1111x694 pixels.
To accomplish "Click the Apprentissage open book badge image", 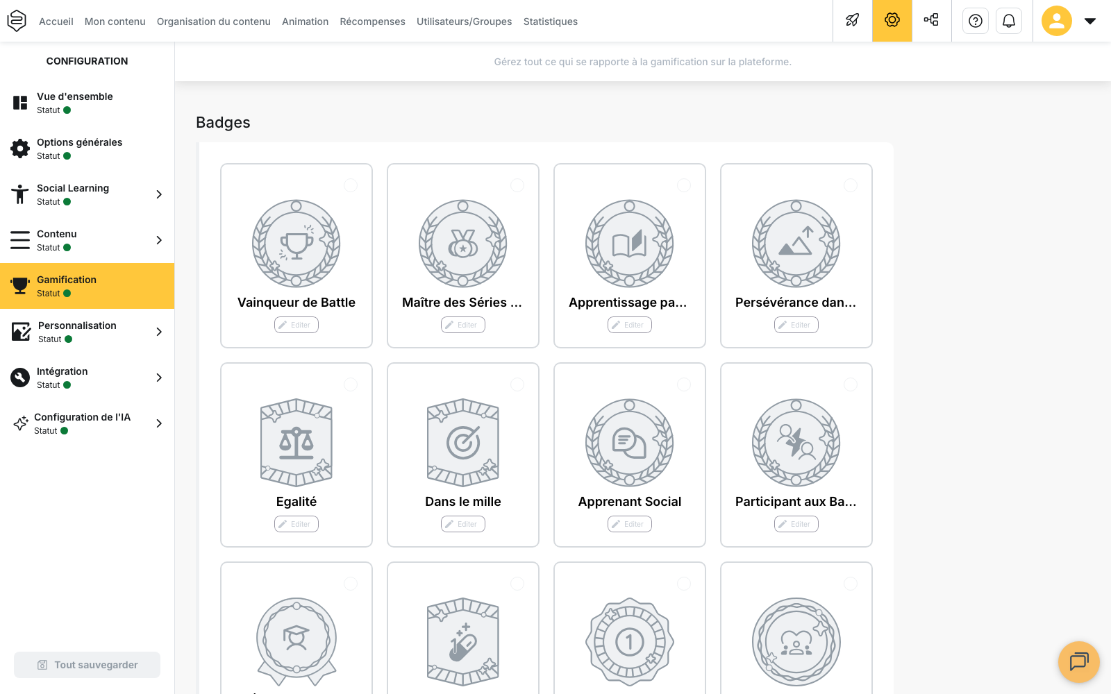I will coord(630,244).
